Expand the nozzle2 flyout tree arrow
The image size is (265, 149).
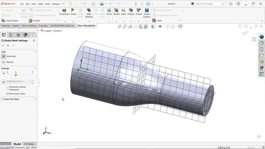tap(39, 30)
